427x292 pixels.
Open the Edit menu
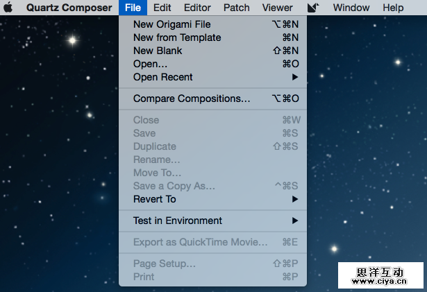[162, 8]
